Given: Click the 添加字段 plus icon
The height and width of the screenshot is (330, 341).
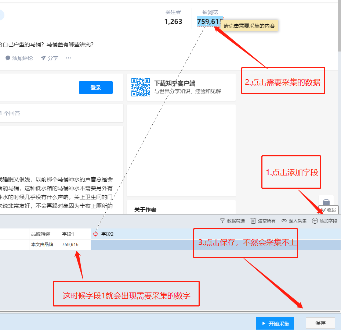Looking at the screenshot, I should click(315, 221).
